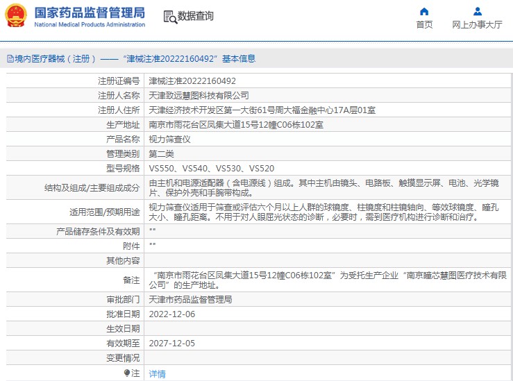Open the 数据查询 search icon

(170, 17)
